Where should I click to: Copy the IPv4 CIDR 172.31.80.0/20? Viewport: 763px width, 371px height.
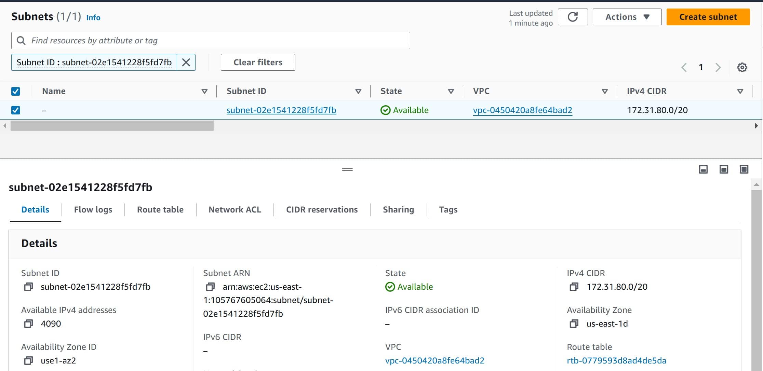coord(574,287)
